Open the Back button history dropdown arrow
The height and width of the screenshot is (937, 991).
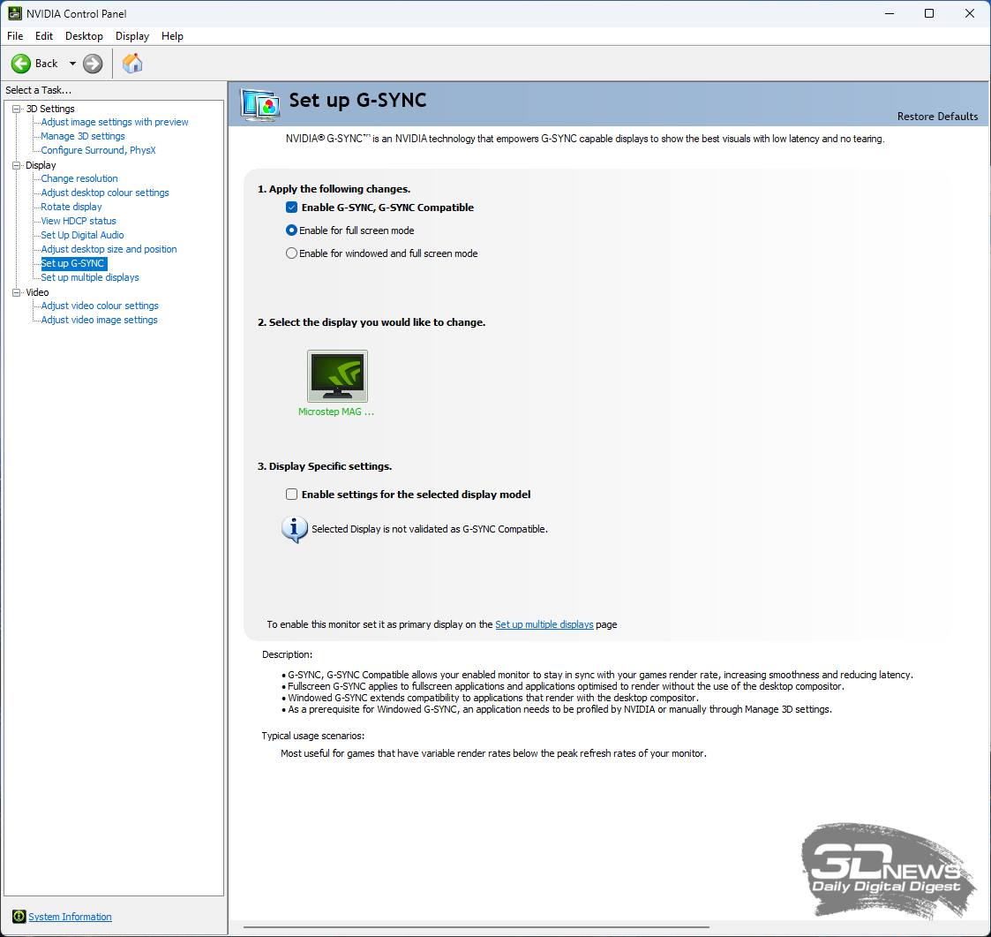pyautogui.click(x=72, y=64)
